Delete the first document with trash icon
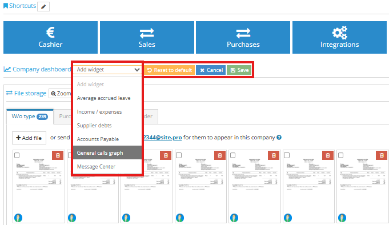 coord(58,155)
